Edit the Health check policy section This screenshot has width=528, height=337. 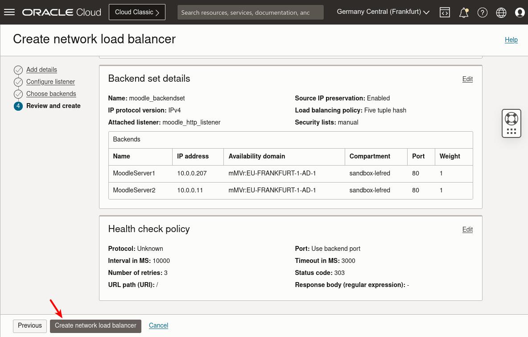(467, 229)
